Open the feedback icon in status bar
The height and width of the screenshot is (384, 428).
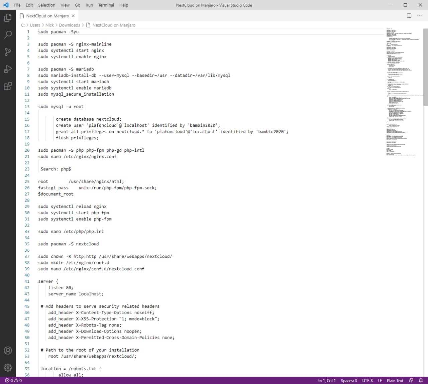click(411, 381)
